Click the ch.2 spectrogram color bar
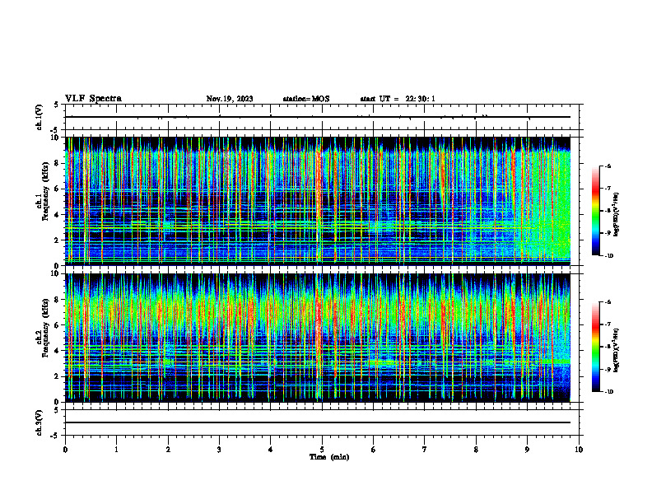Viewport: 652px width, 504px height. (x=595, y=347)
